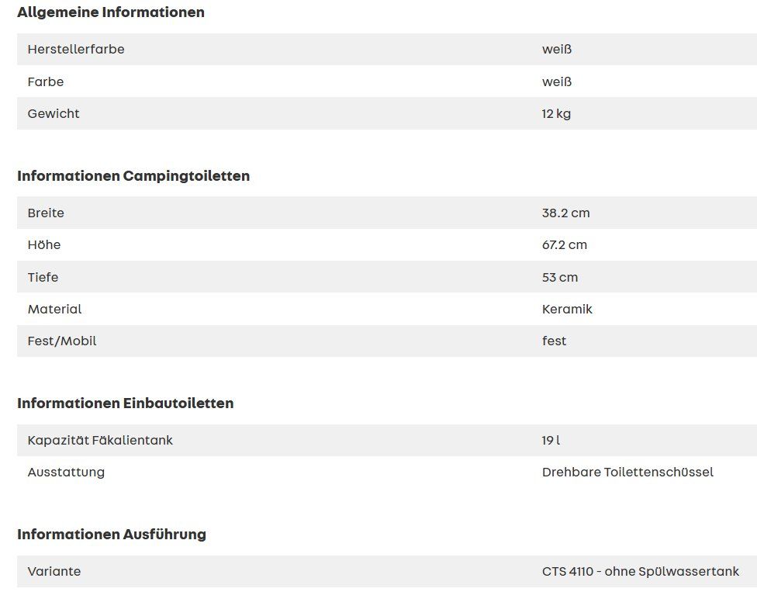Image resolution: width=757 pixels, height=592 pixels.
Task: Select the Material value Keramik
Action: (567, 309)
